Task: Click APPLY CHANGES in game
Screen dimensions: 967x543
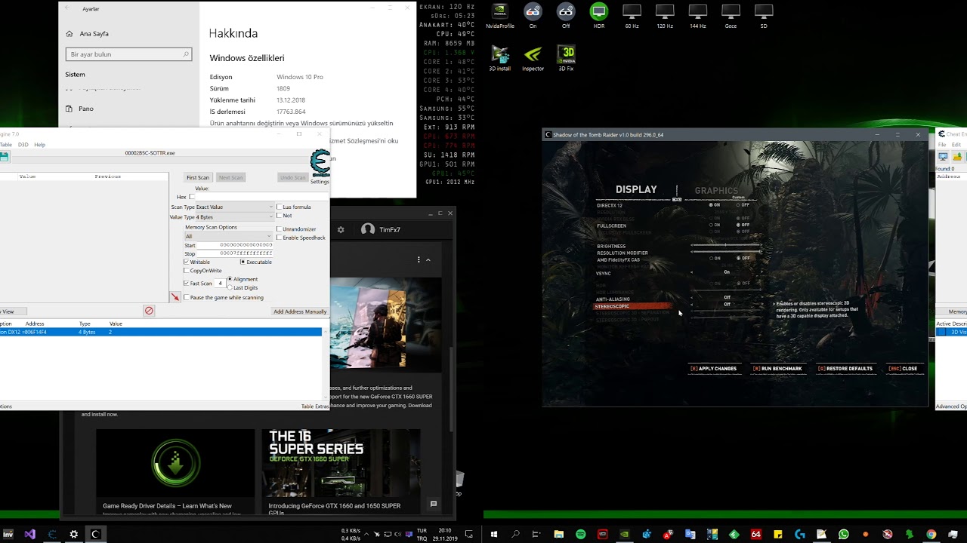Action: point(713,369)
